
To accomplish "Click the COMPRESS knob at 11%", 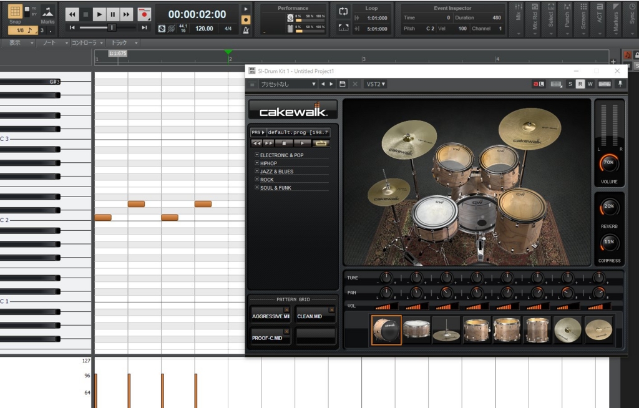I will pos(609,243).
